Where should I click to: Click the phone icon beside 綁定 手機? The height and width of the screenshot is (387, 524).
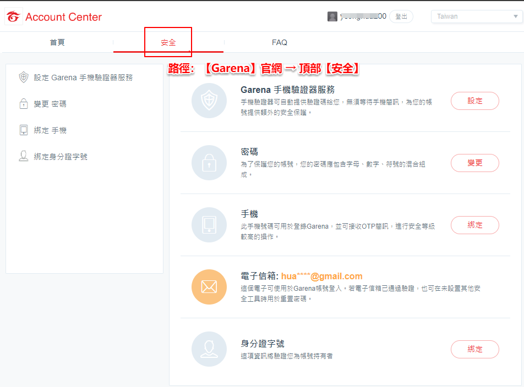(23, 130)
